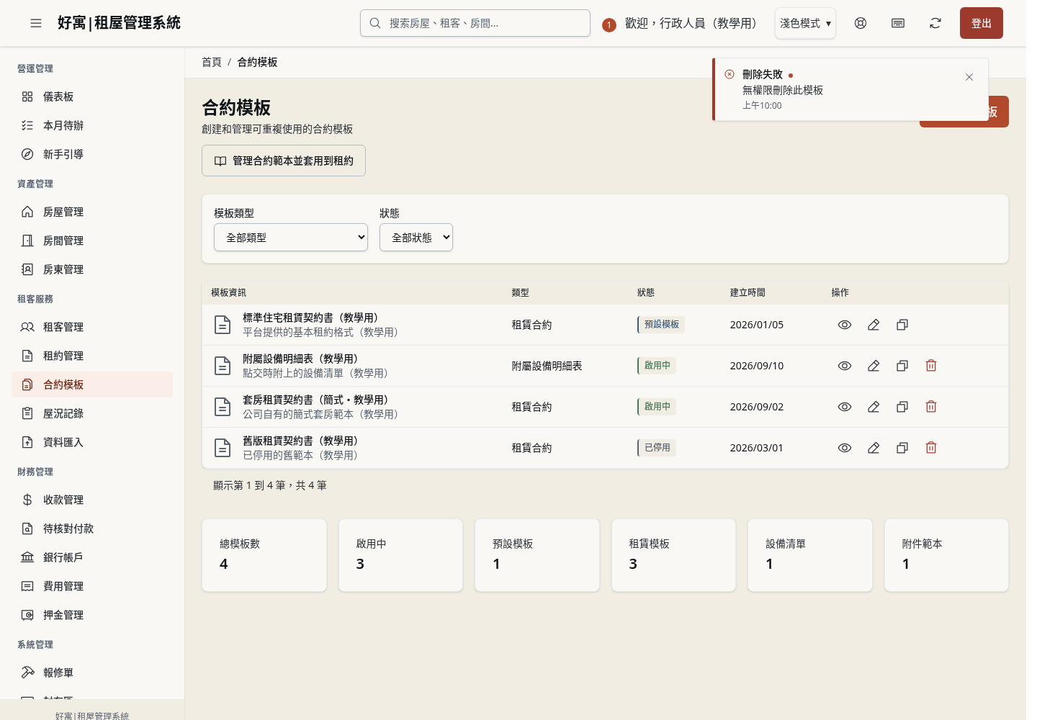Navigate to 房間管理

92,240
